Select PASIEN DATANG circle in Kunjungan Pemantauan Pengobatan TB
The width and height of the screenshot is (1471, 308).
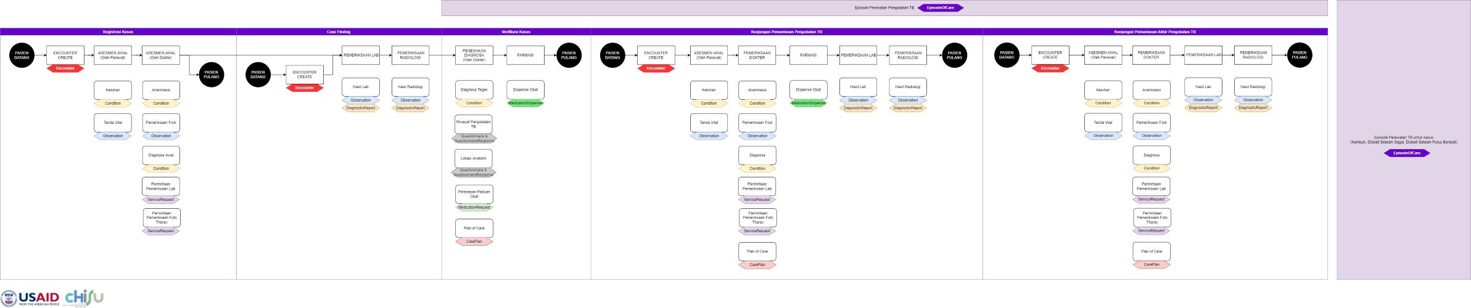[x=612, y=55]
